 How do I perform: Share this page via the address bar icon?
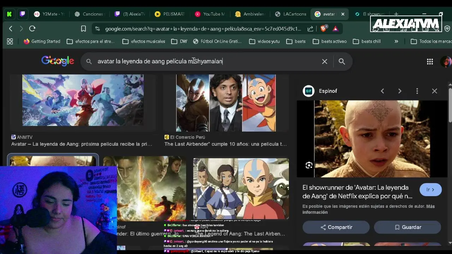[x=310, y=29]
